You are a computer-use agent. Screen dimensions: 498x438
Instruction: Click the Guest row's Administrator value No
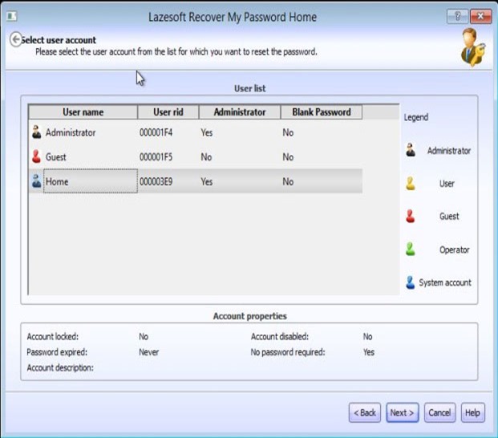pyautogui.click(x=206, y=157)
